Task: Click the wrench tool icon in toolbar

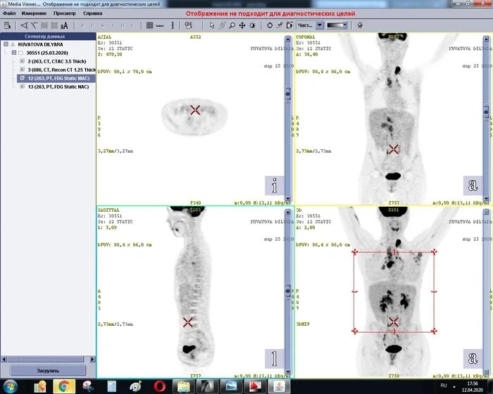Action: coord(280,25)
